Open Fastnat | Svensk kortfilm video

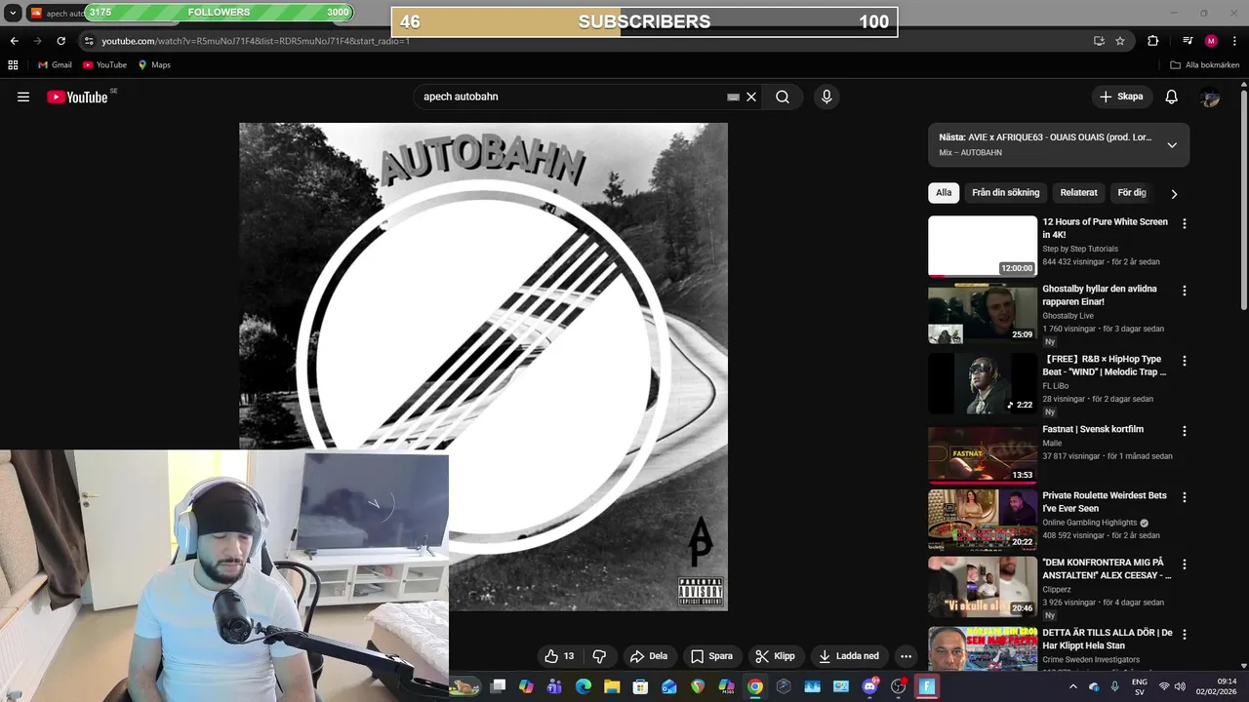(x=983, y=454)
